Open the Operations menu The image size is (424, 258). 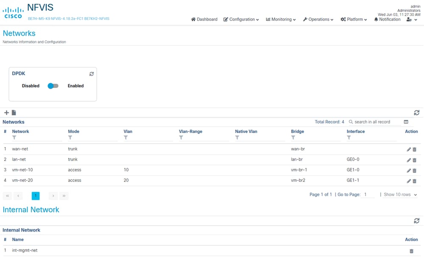click(x=318, y=19)
